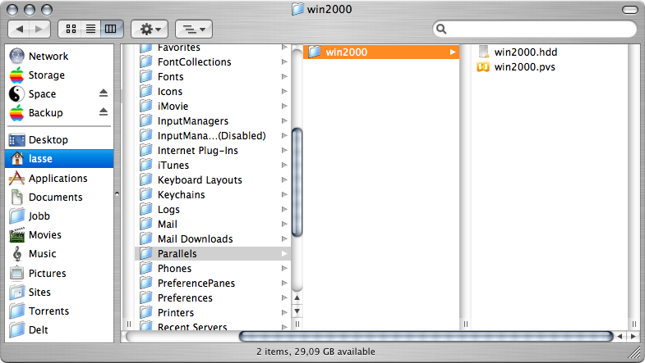Select the Parallels folder
Viewport: 645px width, 363px height.
tap(213, 253)
